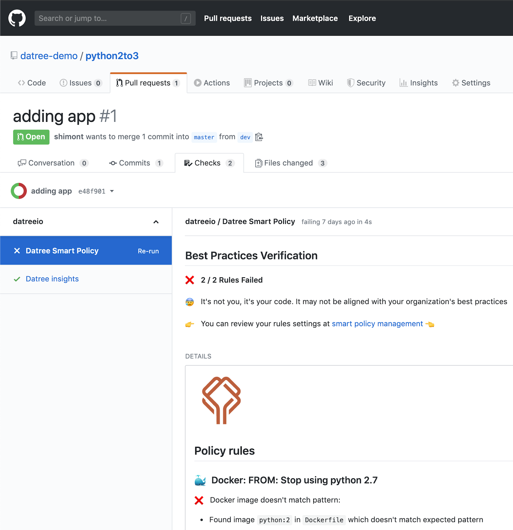This screenshot has height=530, width=513.
Task: Re-run the Datree Smart Policy check
Action: [148, 251]
